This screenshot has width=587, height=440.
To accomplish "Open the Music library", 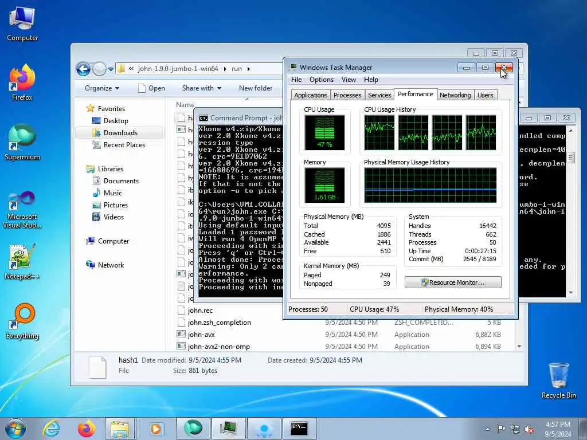I will coord(113,193).
